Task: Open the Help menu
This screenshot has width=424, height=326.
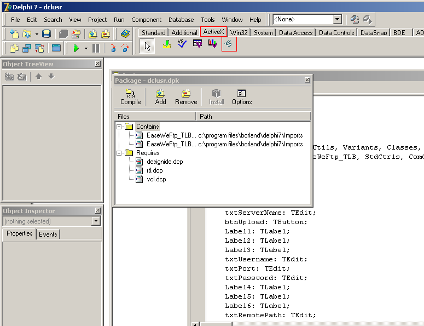Action: (x=255, y=20)
